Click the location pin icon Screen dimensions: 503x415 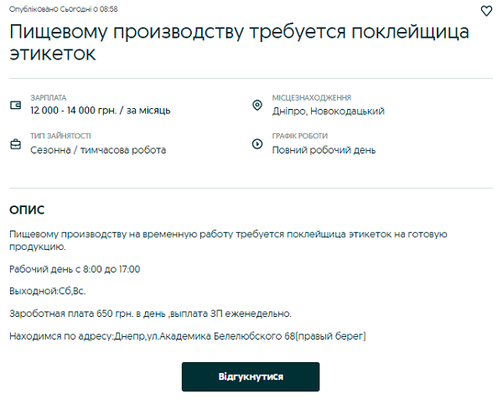click(x=257, y=105)
